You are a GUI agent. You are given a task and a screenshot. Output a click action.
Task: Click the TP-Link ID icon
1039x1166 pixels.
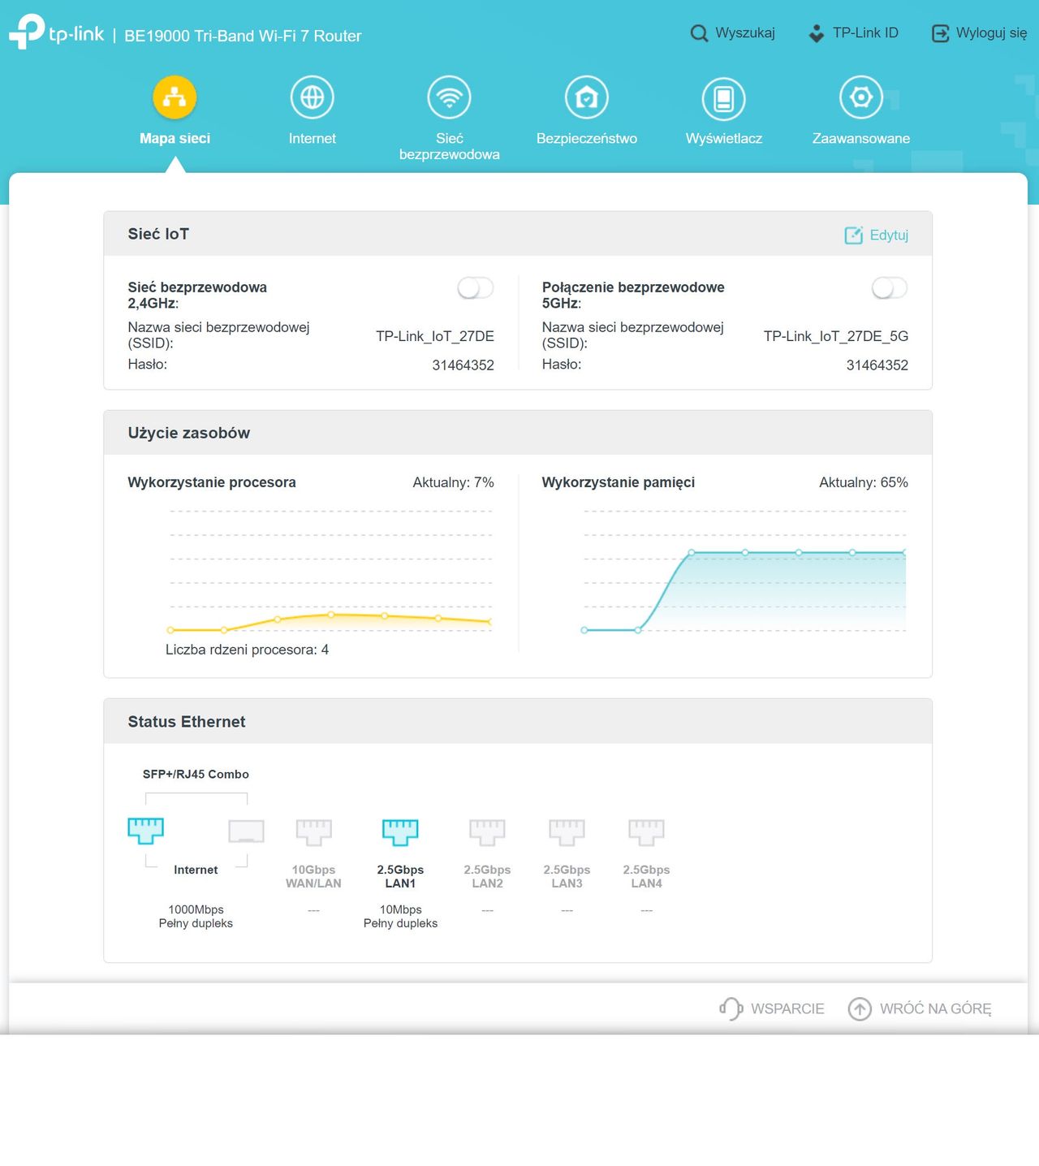click(817, 33)
